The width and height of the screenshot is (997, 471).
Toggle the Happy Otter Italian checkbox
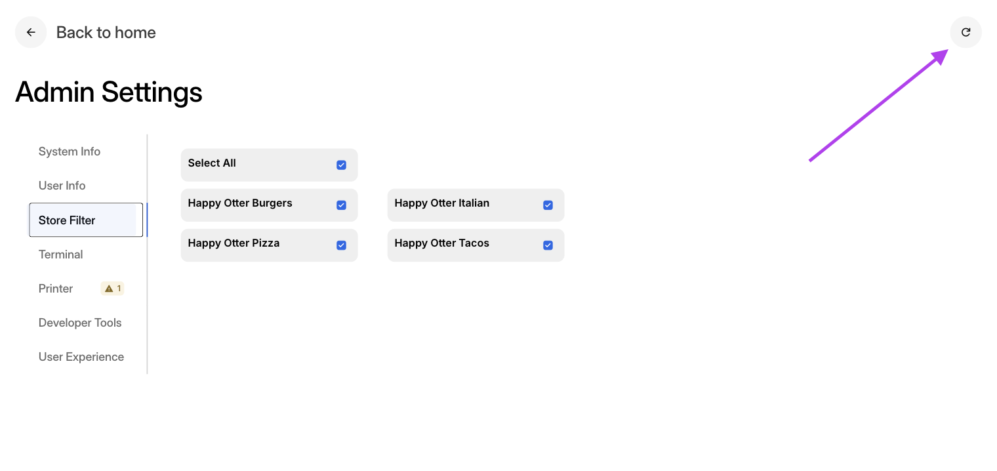click(x=548, y=205)
